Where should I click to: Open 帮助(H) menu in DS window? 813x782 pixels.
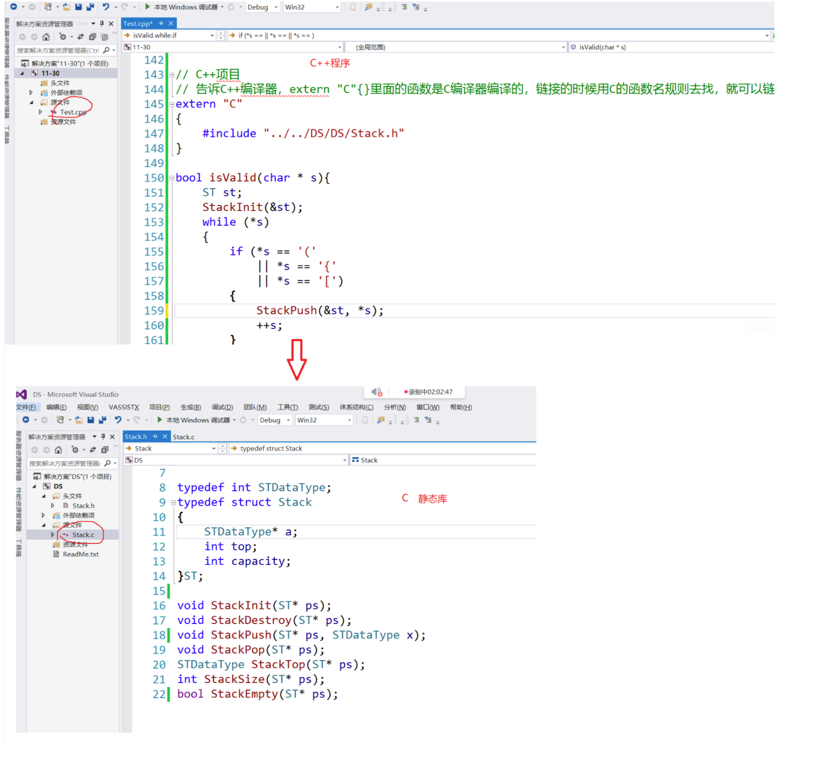461,407
